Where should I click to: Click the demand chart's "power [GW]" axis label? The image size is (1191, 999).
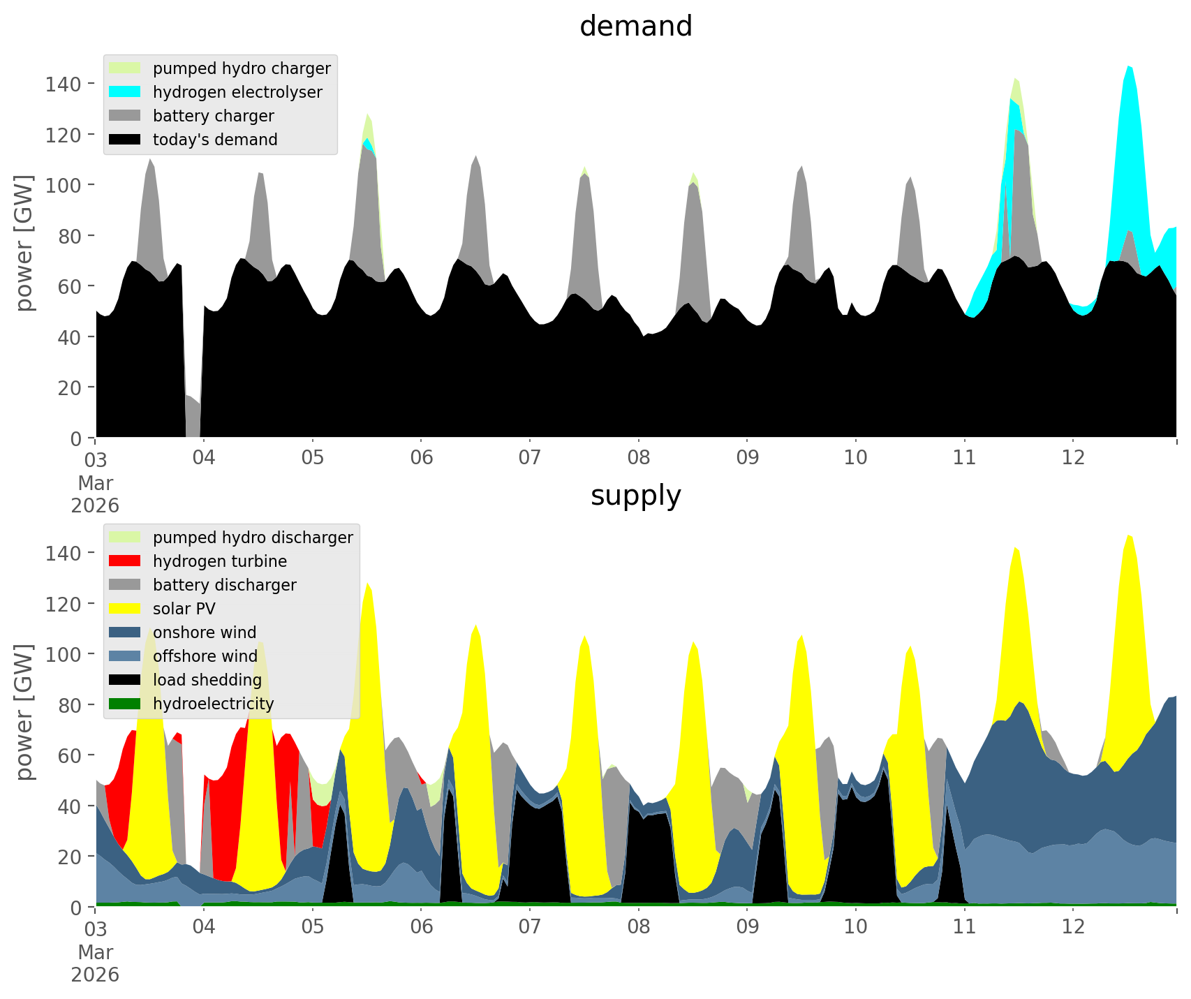(x=24, y=243)
